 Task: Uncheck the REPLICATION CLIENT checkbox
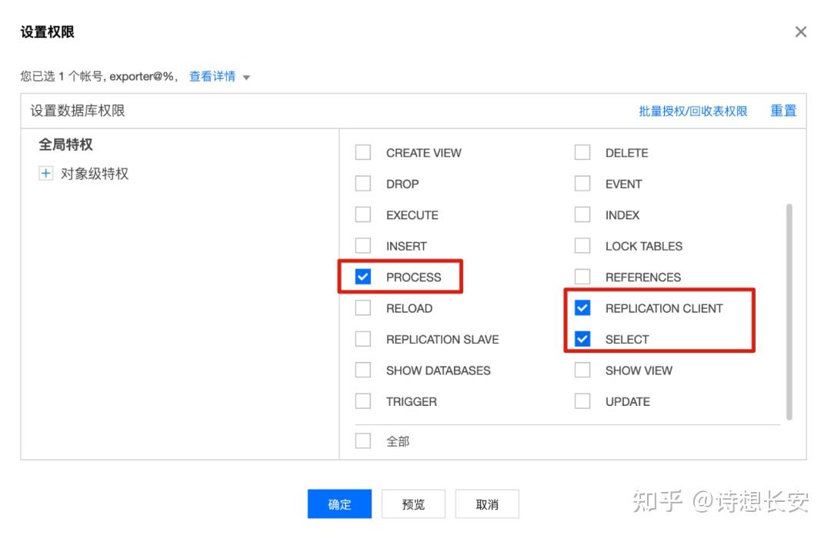pyautogui.click(x=582, y=307)
